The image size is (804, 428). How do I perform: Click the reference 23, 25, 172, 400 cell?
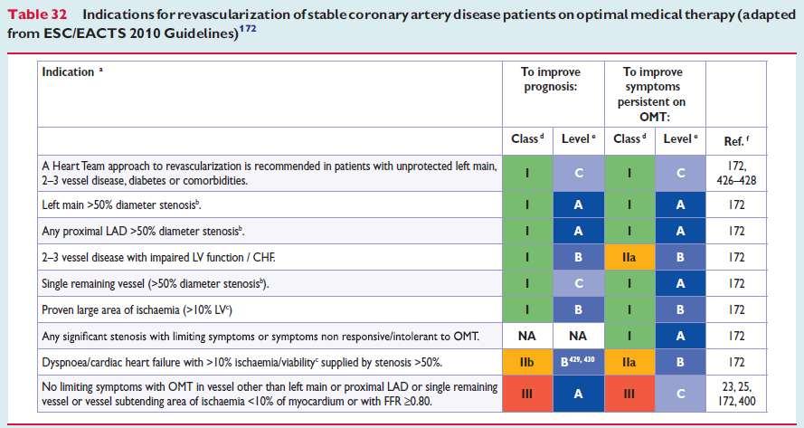736,394
